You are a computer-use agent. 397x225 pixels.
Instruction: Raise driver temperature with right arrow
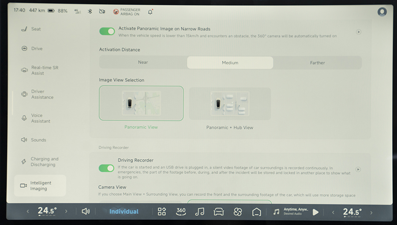[x=66, y=212]
